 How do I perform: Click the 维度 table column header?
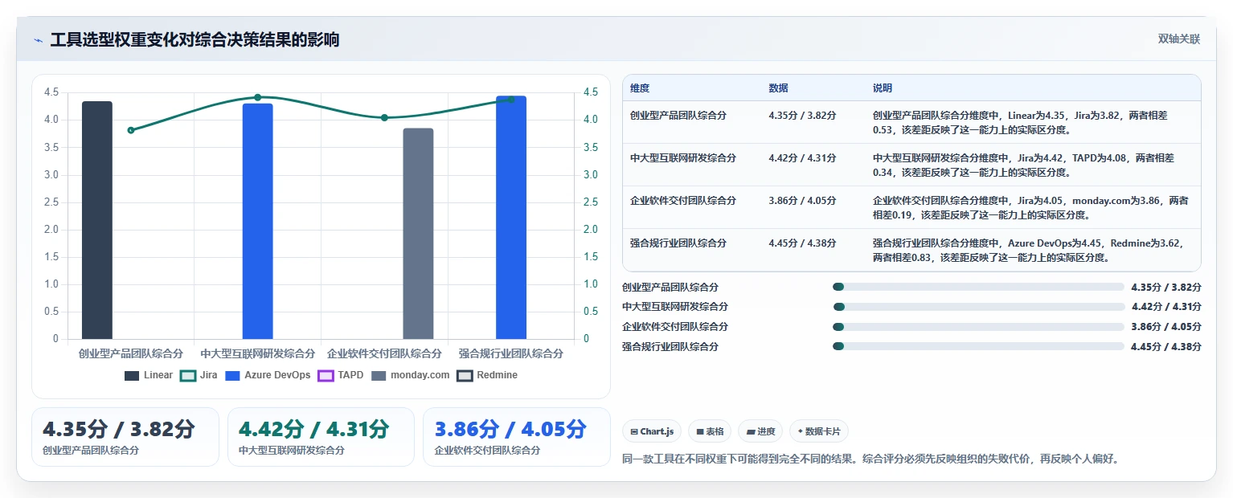click(640, 88)
